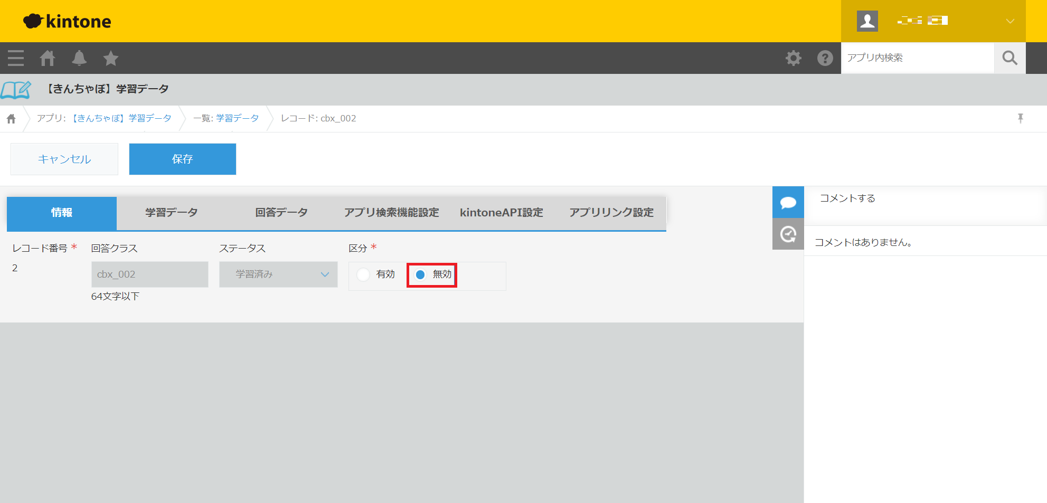Screen dimensions: 1047x503
Task: Go to the kintone home portal icon
Action: point(48,58)
